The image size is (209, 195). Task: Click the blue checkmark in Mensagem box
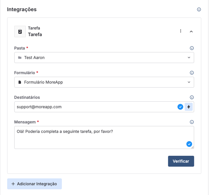pyautogui.click(x=189, y=144)
